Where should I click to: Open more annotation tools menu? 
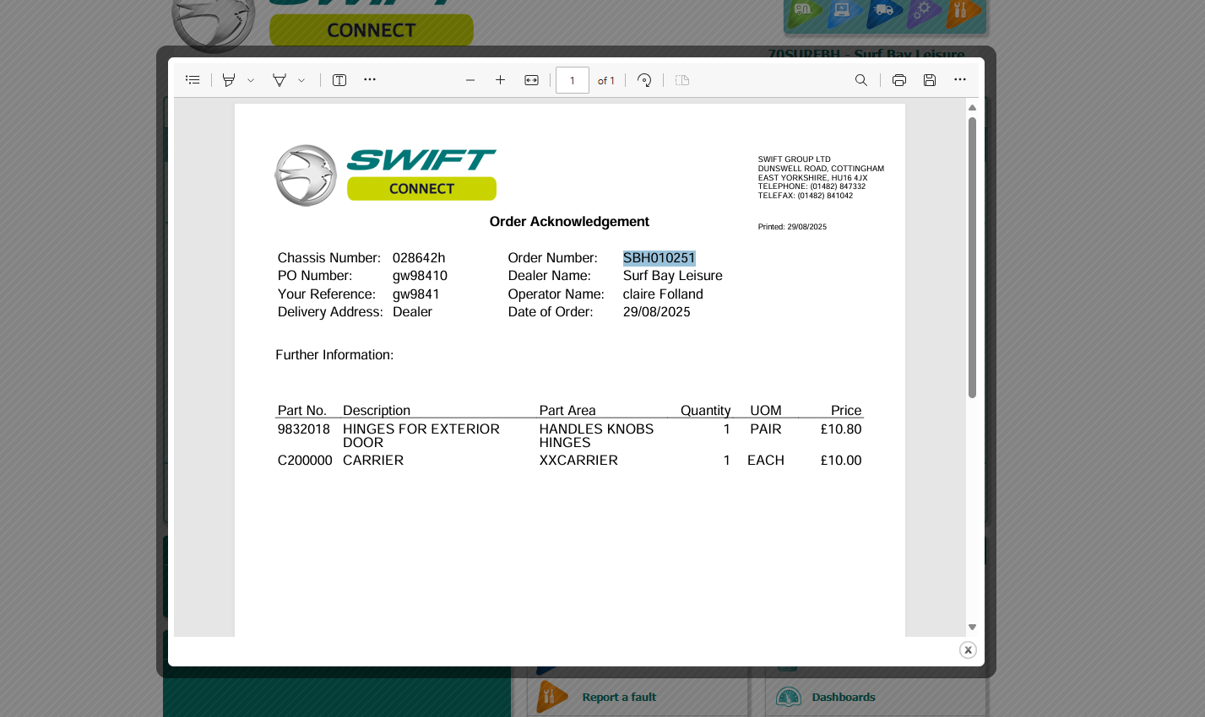click(370, 80)
